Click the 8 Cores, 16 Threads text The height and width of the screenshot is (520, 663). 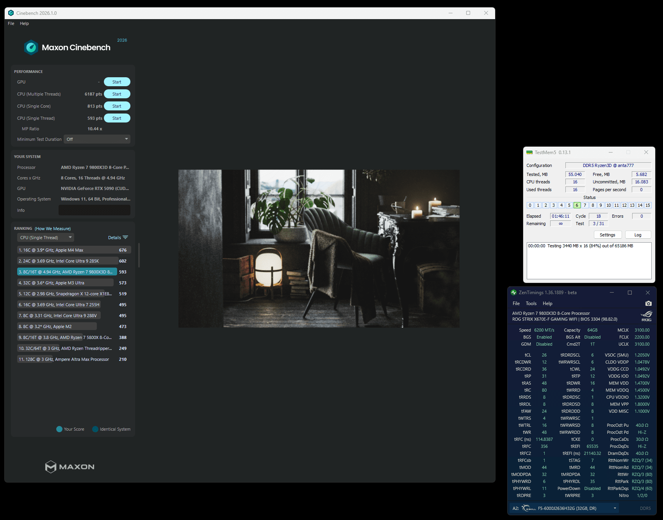pos(93,178)
